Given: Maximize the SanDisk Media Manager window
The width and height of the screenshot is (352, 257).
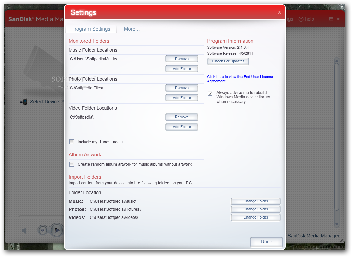Looking at the screenshot, I should click(331, 19).
